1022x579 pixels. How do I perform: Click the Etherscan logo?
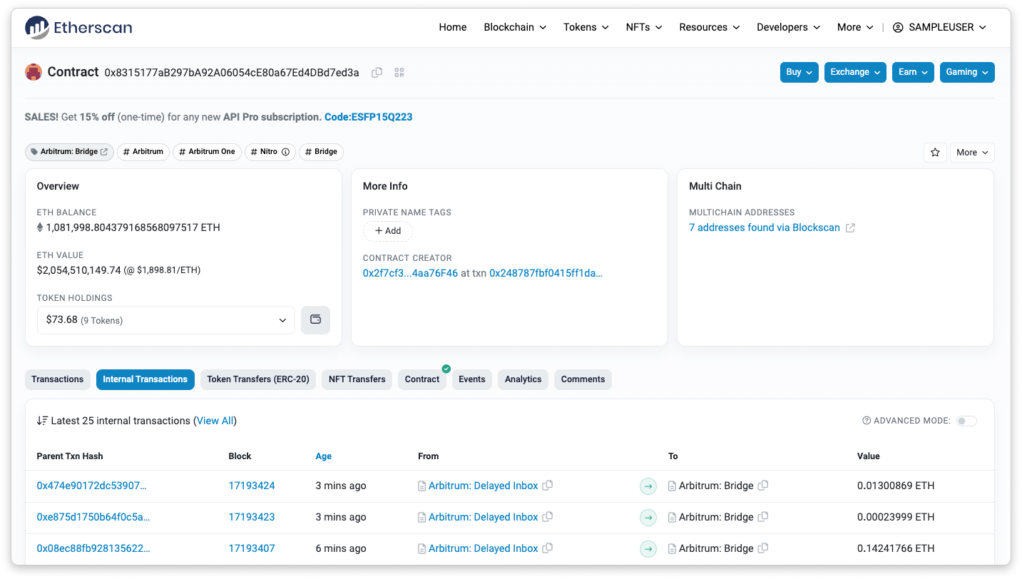coord(78,27)
